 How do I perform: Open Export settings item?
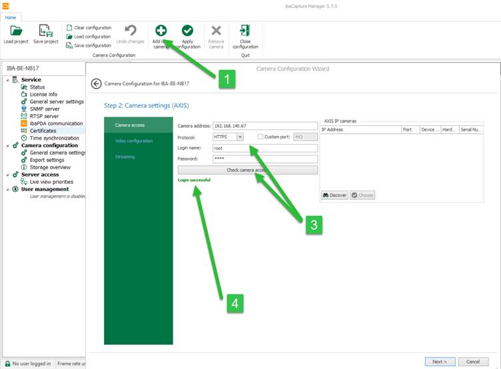coord(47,160)
